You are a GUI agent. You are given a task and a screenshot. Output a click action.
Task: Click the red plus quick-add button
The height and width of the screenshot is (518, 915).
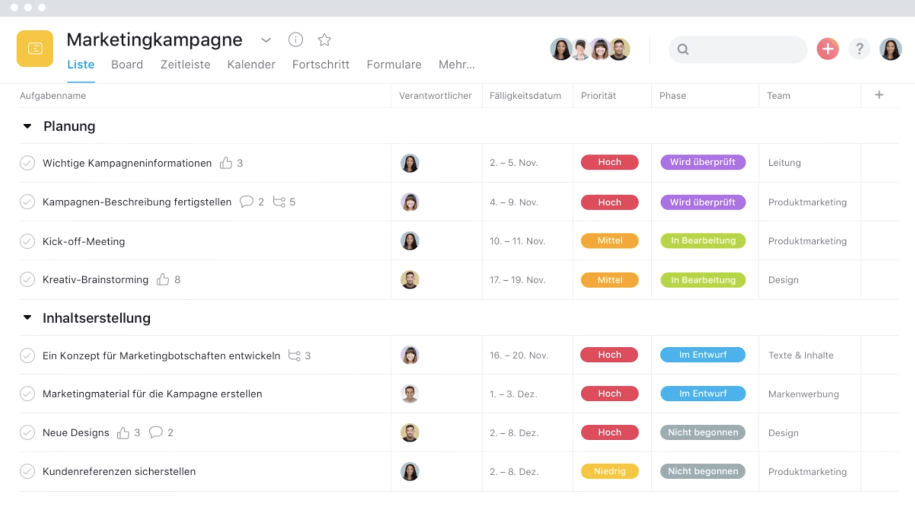pyautogui.click(x=828, y=49)
